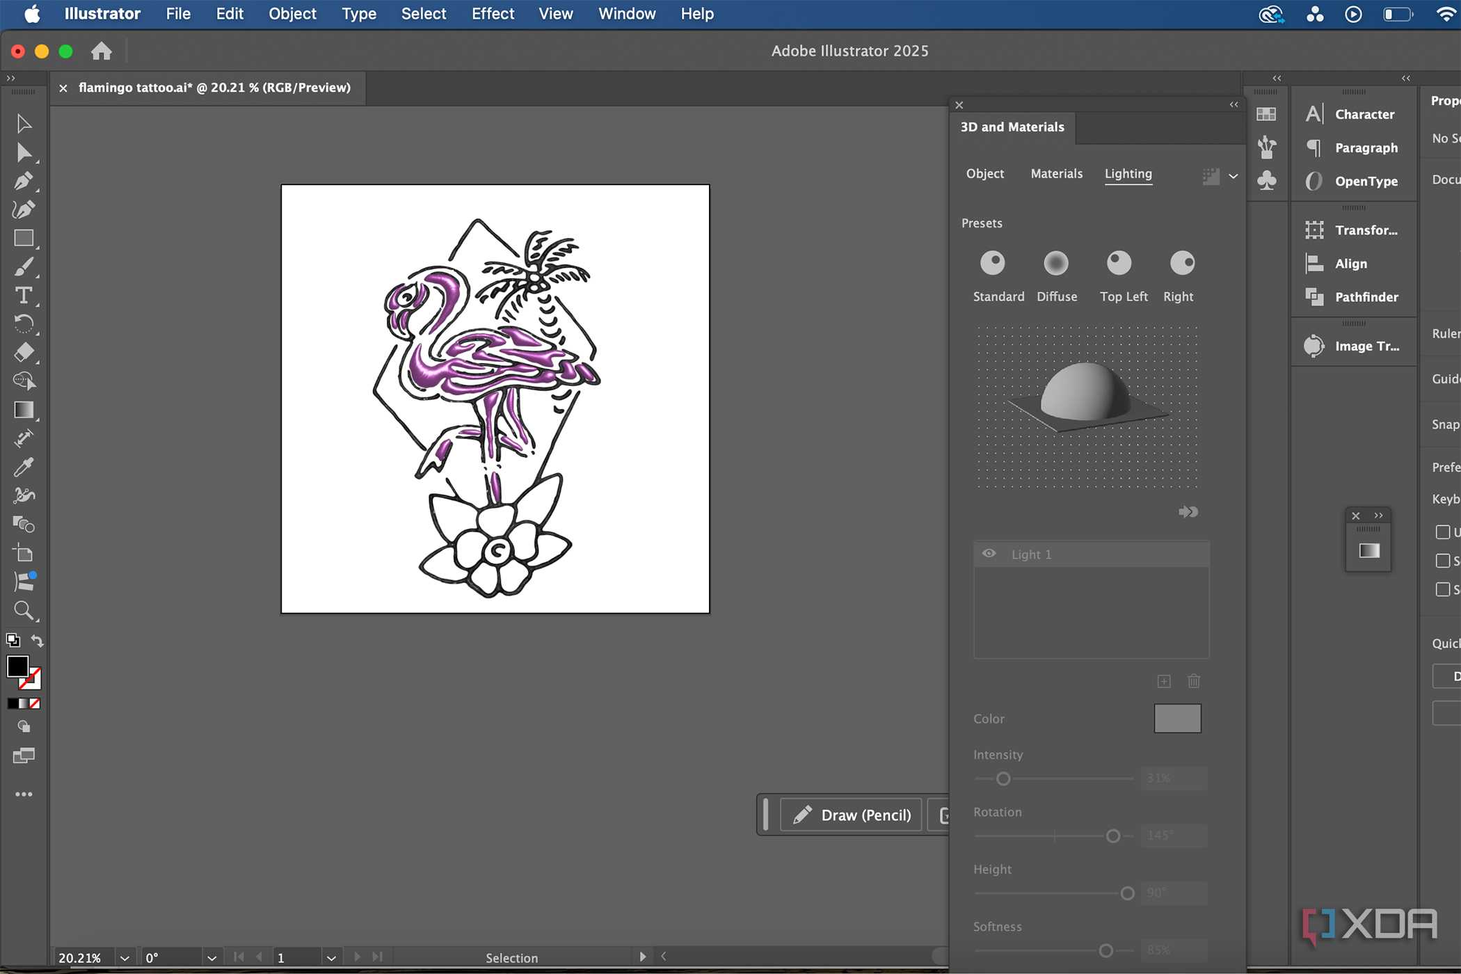
Task: Select the Rectangle tool
Action: pyautogui.click(x=24, y=238)
